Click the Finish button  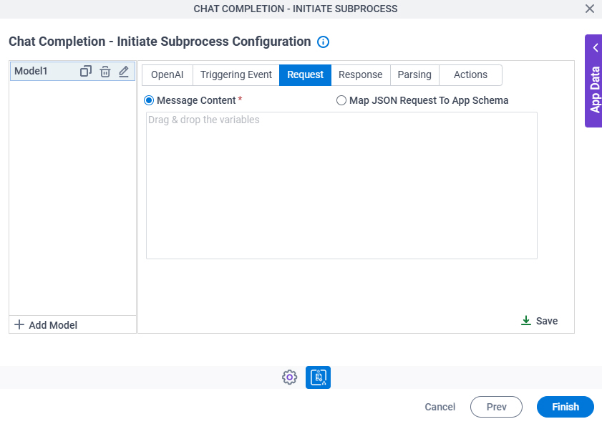point(565,407)
